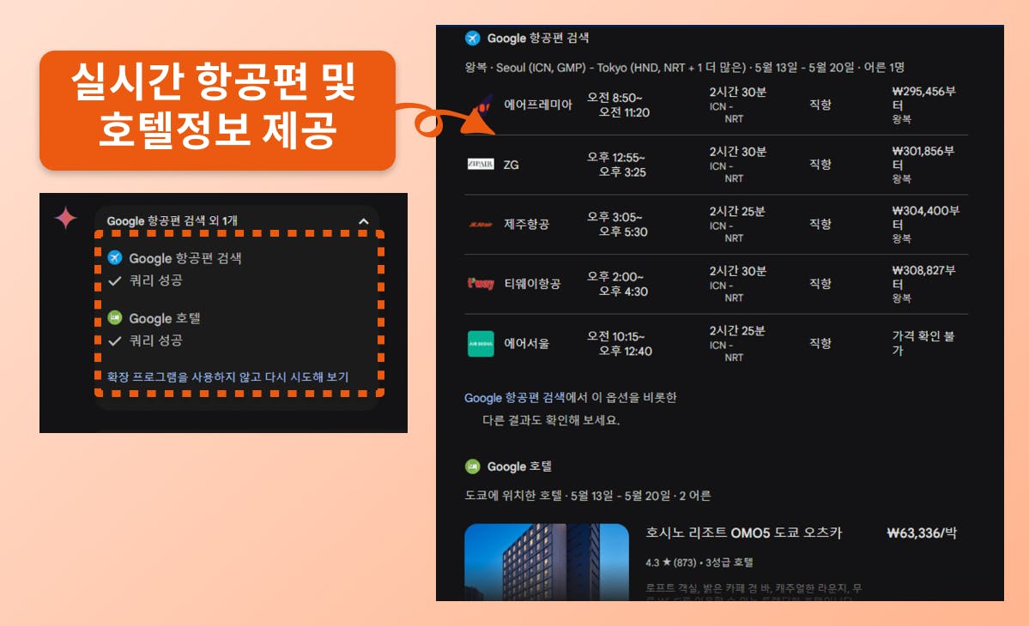Open 'Google 항공편 검색' link below flight list

(515, 397)
